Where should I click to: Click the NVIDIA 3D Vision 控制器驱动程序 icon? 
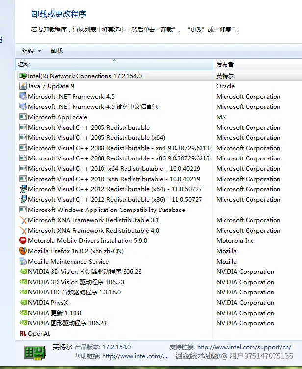(x=23, y=271)
